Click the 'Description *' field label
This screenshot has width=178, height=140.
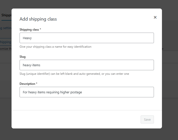click(28, 84)
